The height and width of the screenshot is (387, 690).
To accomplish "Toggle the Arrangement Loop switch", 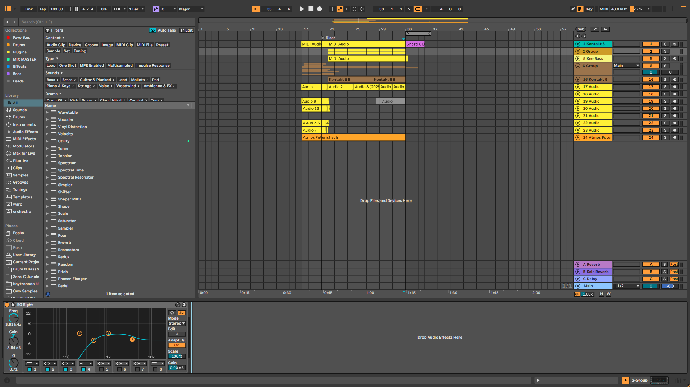I will pos(417,9).
